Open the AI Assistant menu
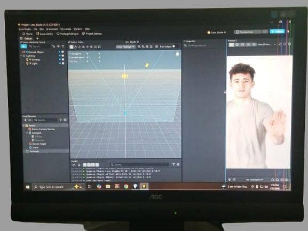This screenshot has width=308, height=231. 52,29
